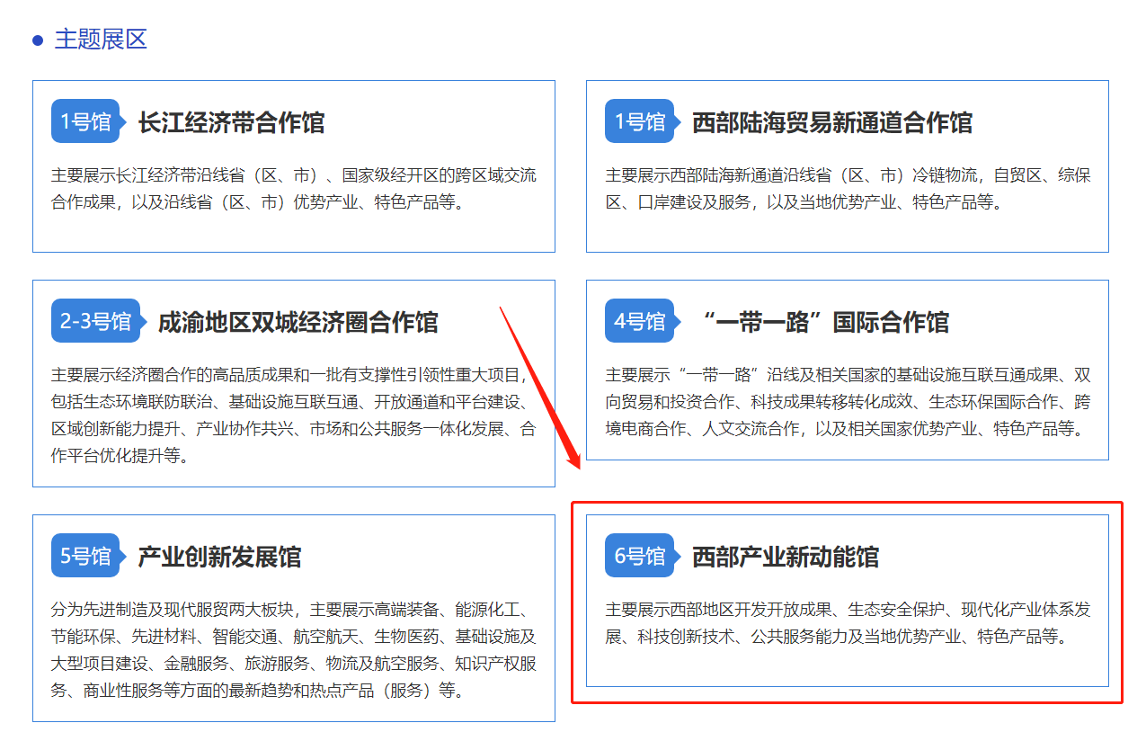Open the 长江经济带合作馆 title

231,122
